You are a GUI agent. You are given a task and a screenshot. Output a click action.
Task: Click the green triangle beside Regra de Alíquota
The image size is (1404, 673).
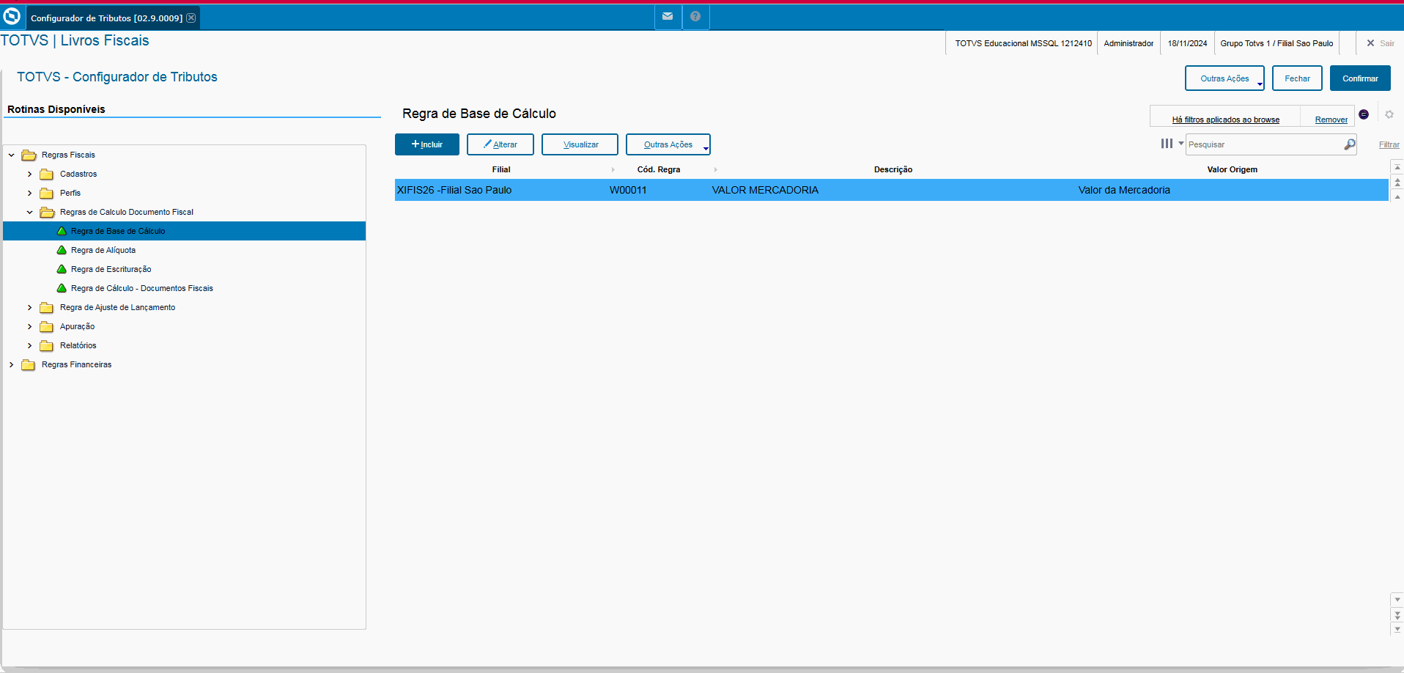tap(62, 250)
